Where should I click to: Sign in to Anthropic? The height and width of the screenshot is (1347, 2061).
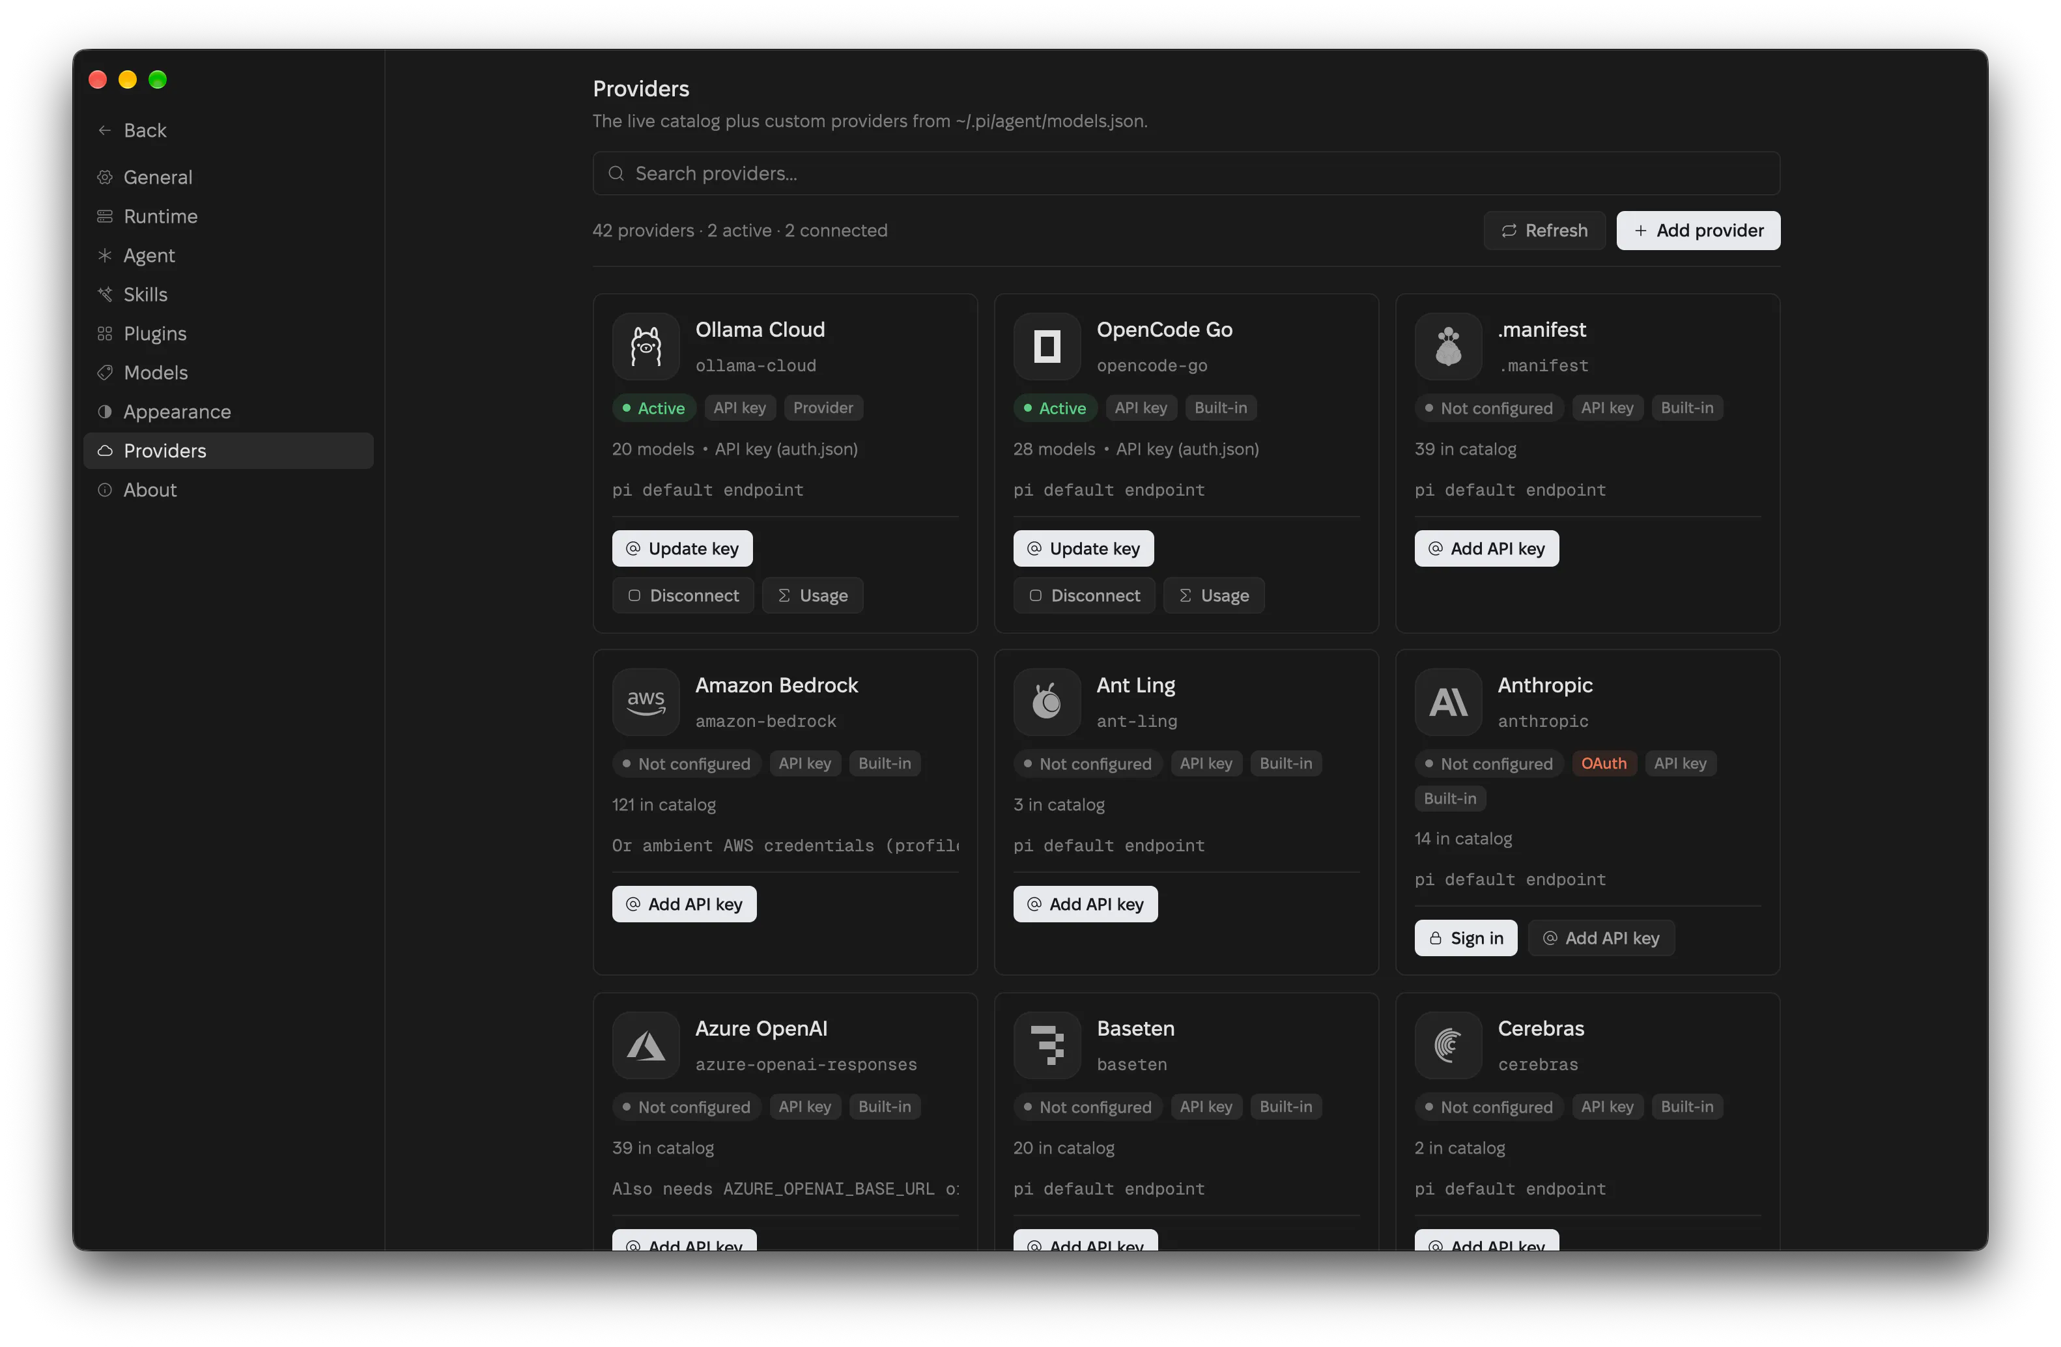(x=1466, y=939)
